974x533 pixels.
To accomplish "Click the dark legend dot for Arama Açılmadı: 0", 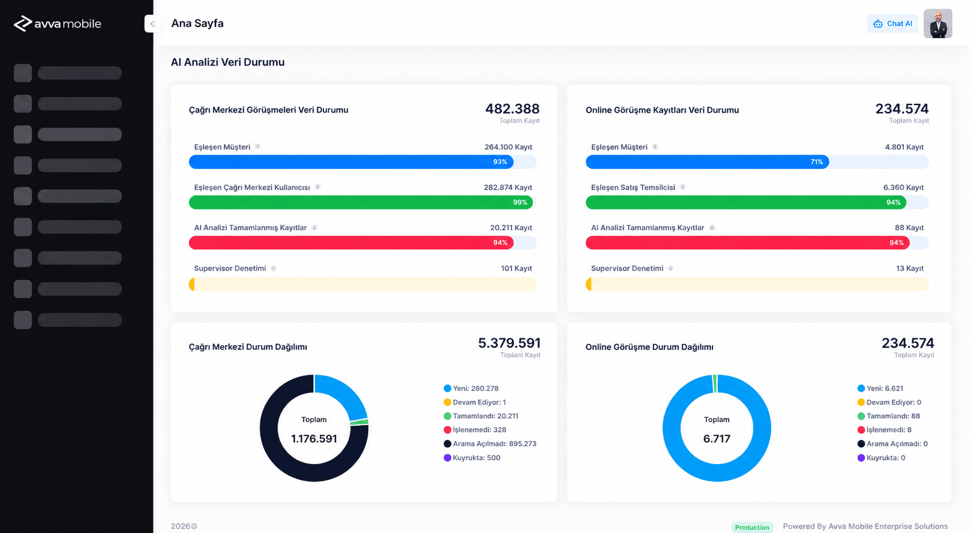I will pyautogui.click(x=861, y=443).
